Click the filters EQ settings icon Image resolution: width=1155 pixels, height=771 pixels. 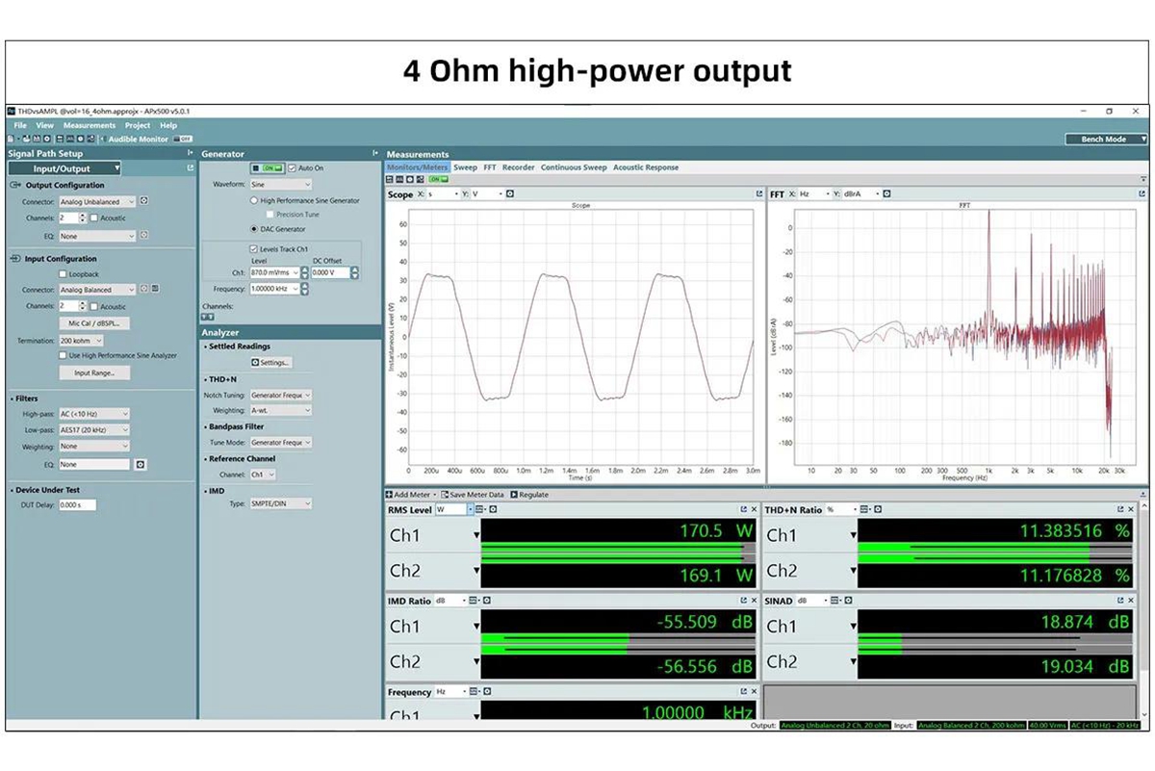(x=140, y=464)
